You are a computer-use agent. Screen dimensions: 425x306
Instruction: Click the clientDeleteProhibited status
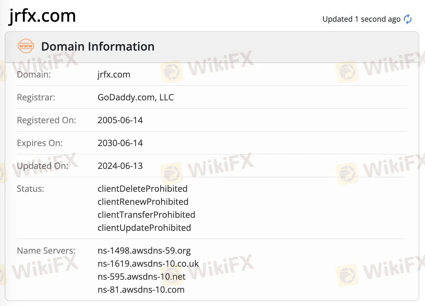pyautogui.click(x=142, y=189)
